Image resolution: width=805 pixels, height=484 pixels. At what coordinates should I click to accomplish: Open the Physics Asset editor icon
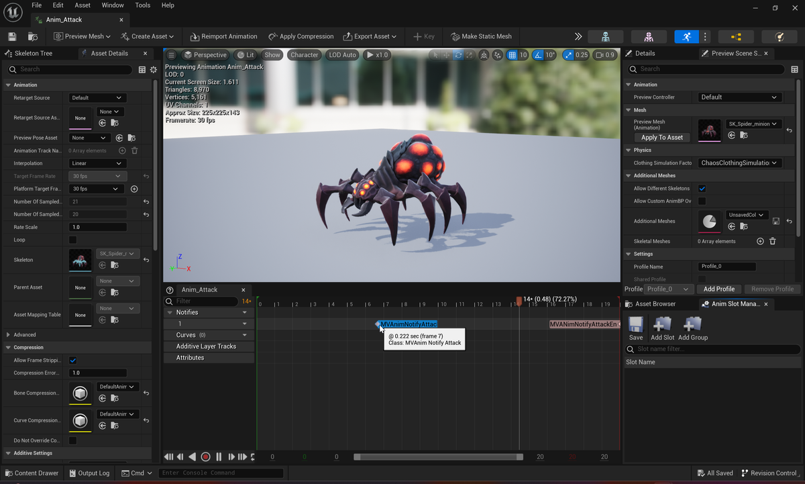(x=780, y=36)
